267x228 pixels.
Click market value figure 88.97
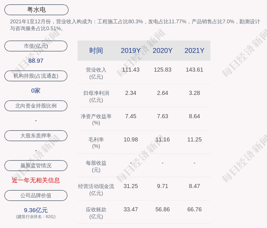coord(36,61)
